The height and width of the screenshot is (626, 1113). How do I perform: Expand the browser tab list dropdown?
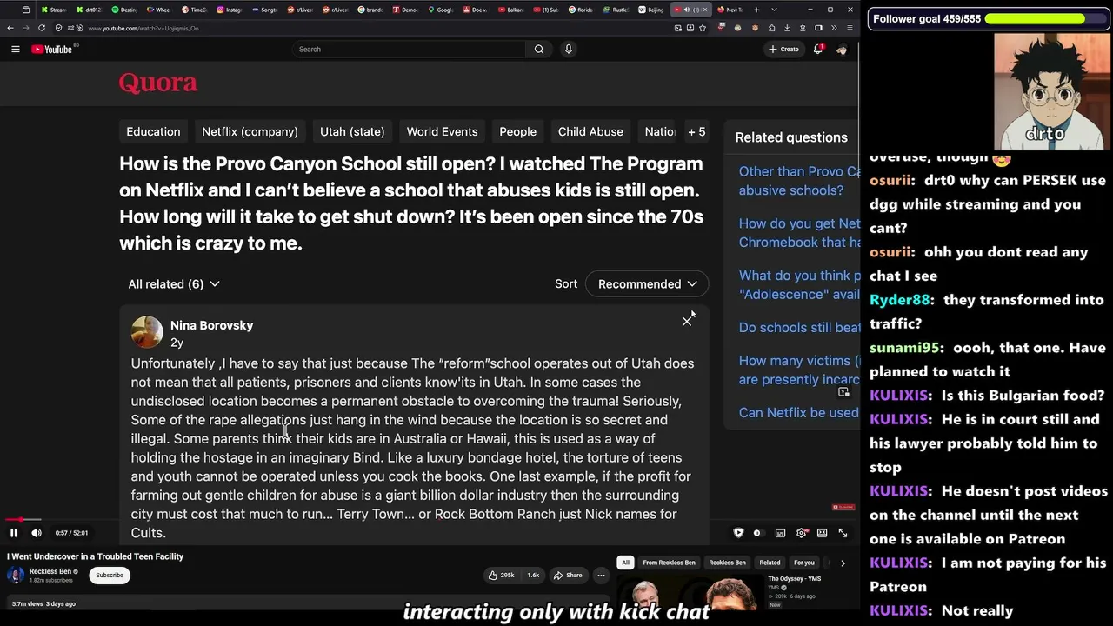point(774,10)
